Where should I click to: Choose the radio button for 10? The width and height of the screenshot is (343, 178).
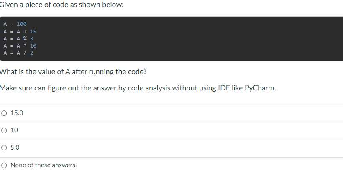coord(4,130)
